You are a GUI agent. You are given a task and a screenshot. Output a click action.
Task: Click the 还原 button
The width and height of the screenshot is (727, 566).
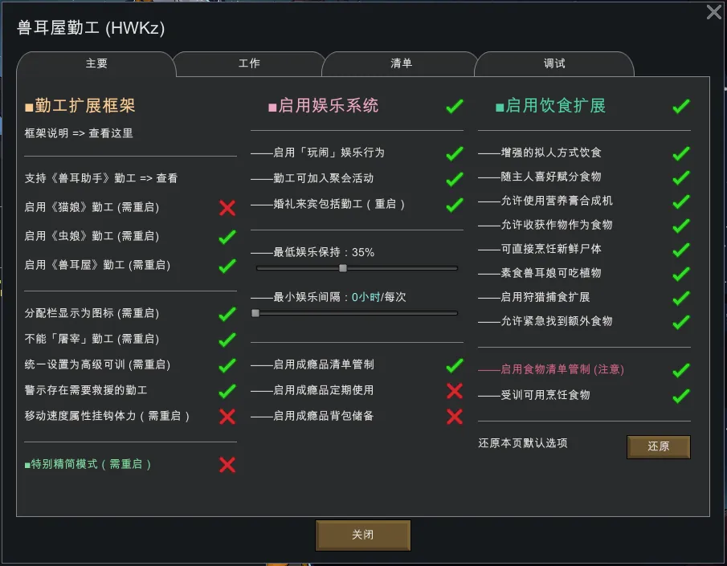[658, 446]
